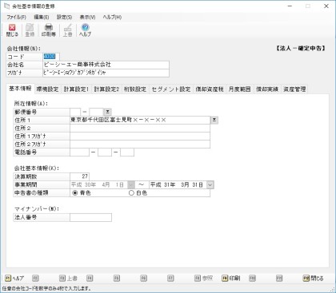Click the second 郵便番号 input box
Screen dimensions: 336x293
(x=96, y=112)
